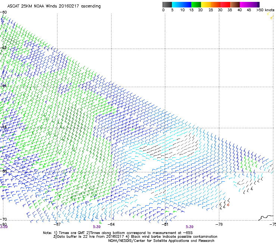Click the NOAA/NESDIS Center credit line
This screenshot has height=243, width=276.
(x=161, y=241)
